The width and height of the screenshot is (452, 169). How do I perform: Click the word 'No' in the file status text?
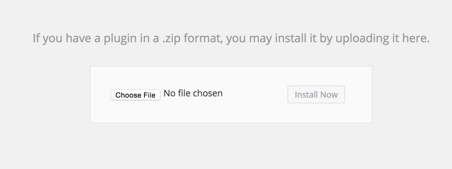point(170,93)
